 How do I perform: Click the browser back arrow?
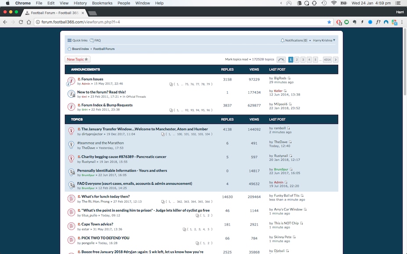point(5,22)
